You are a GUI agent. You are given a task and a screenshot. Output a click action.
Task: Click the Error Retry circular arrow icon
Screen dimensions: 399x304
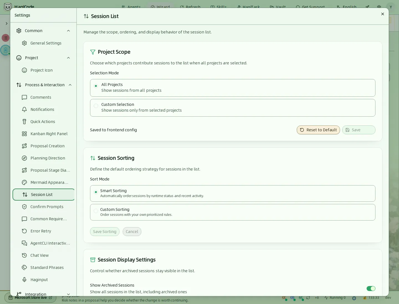[x=24, y=231]
